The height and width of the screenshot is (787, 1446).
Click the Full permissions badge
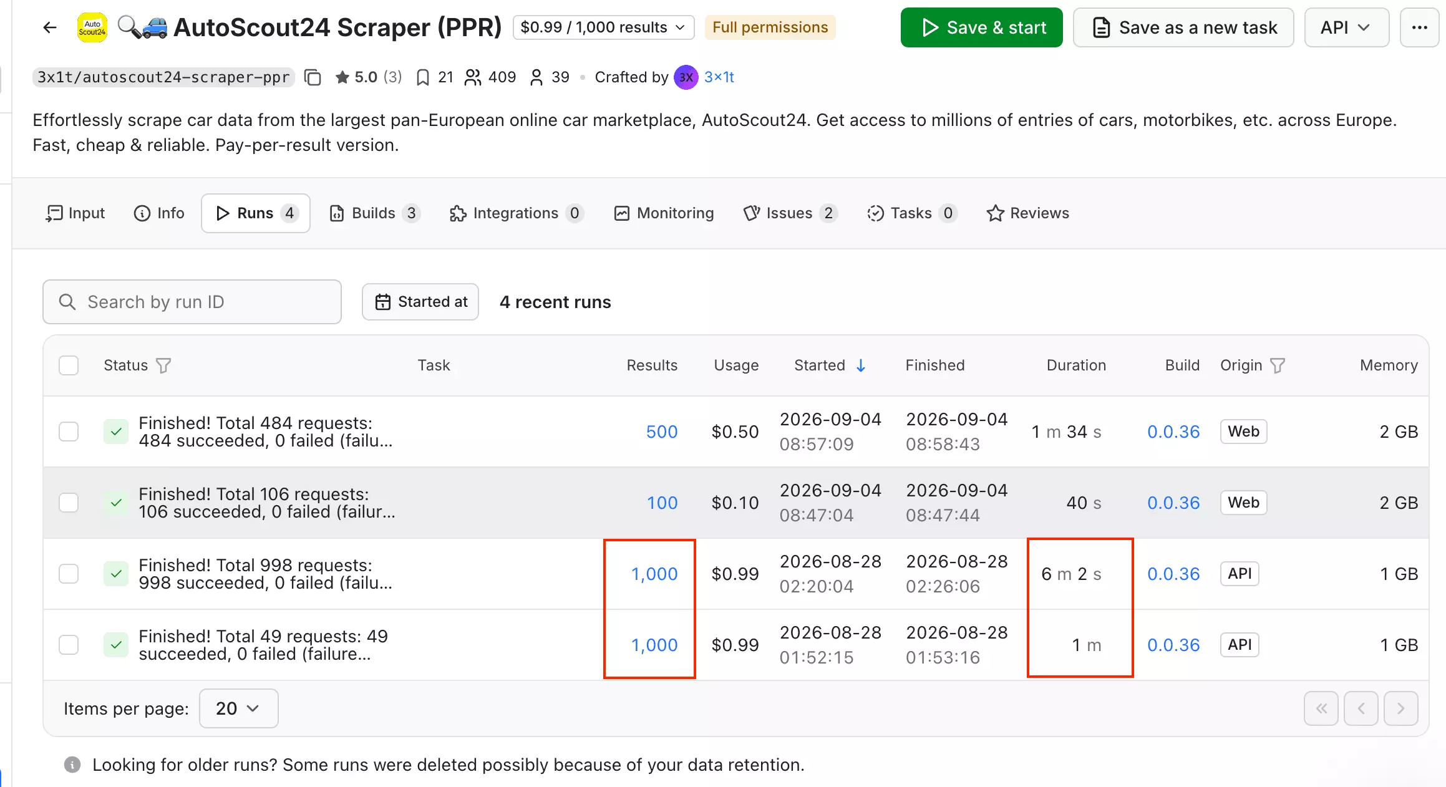click(x=770, y=27)
